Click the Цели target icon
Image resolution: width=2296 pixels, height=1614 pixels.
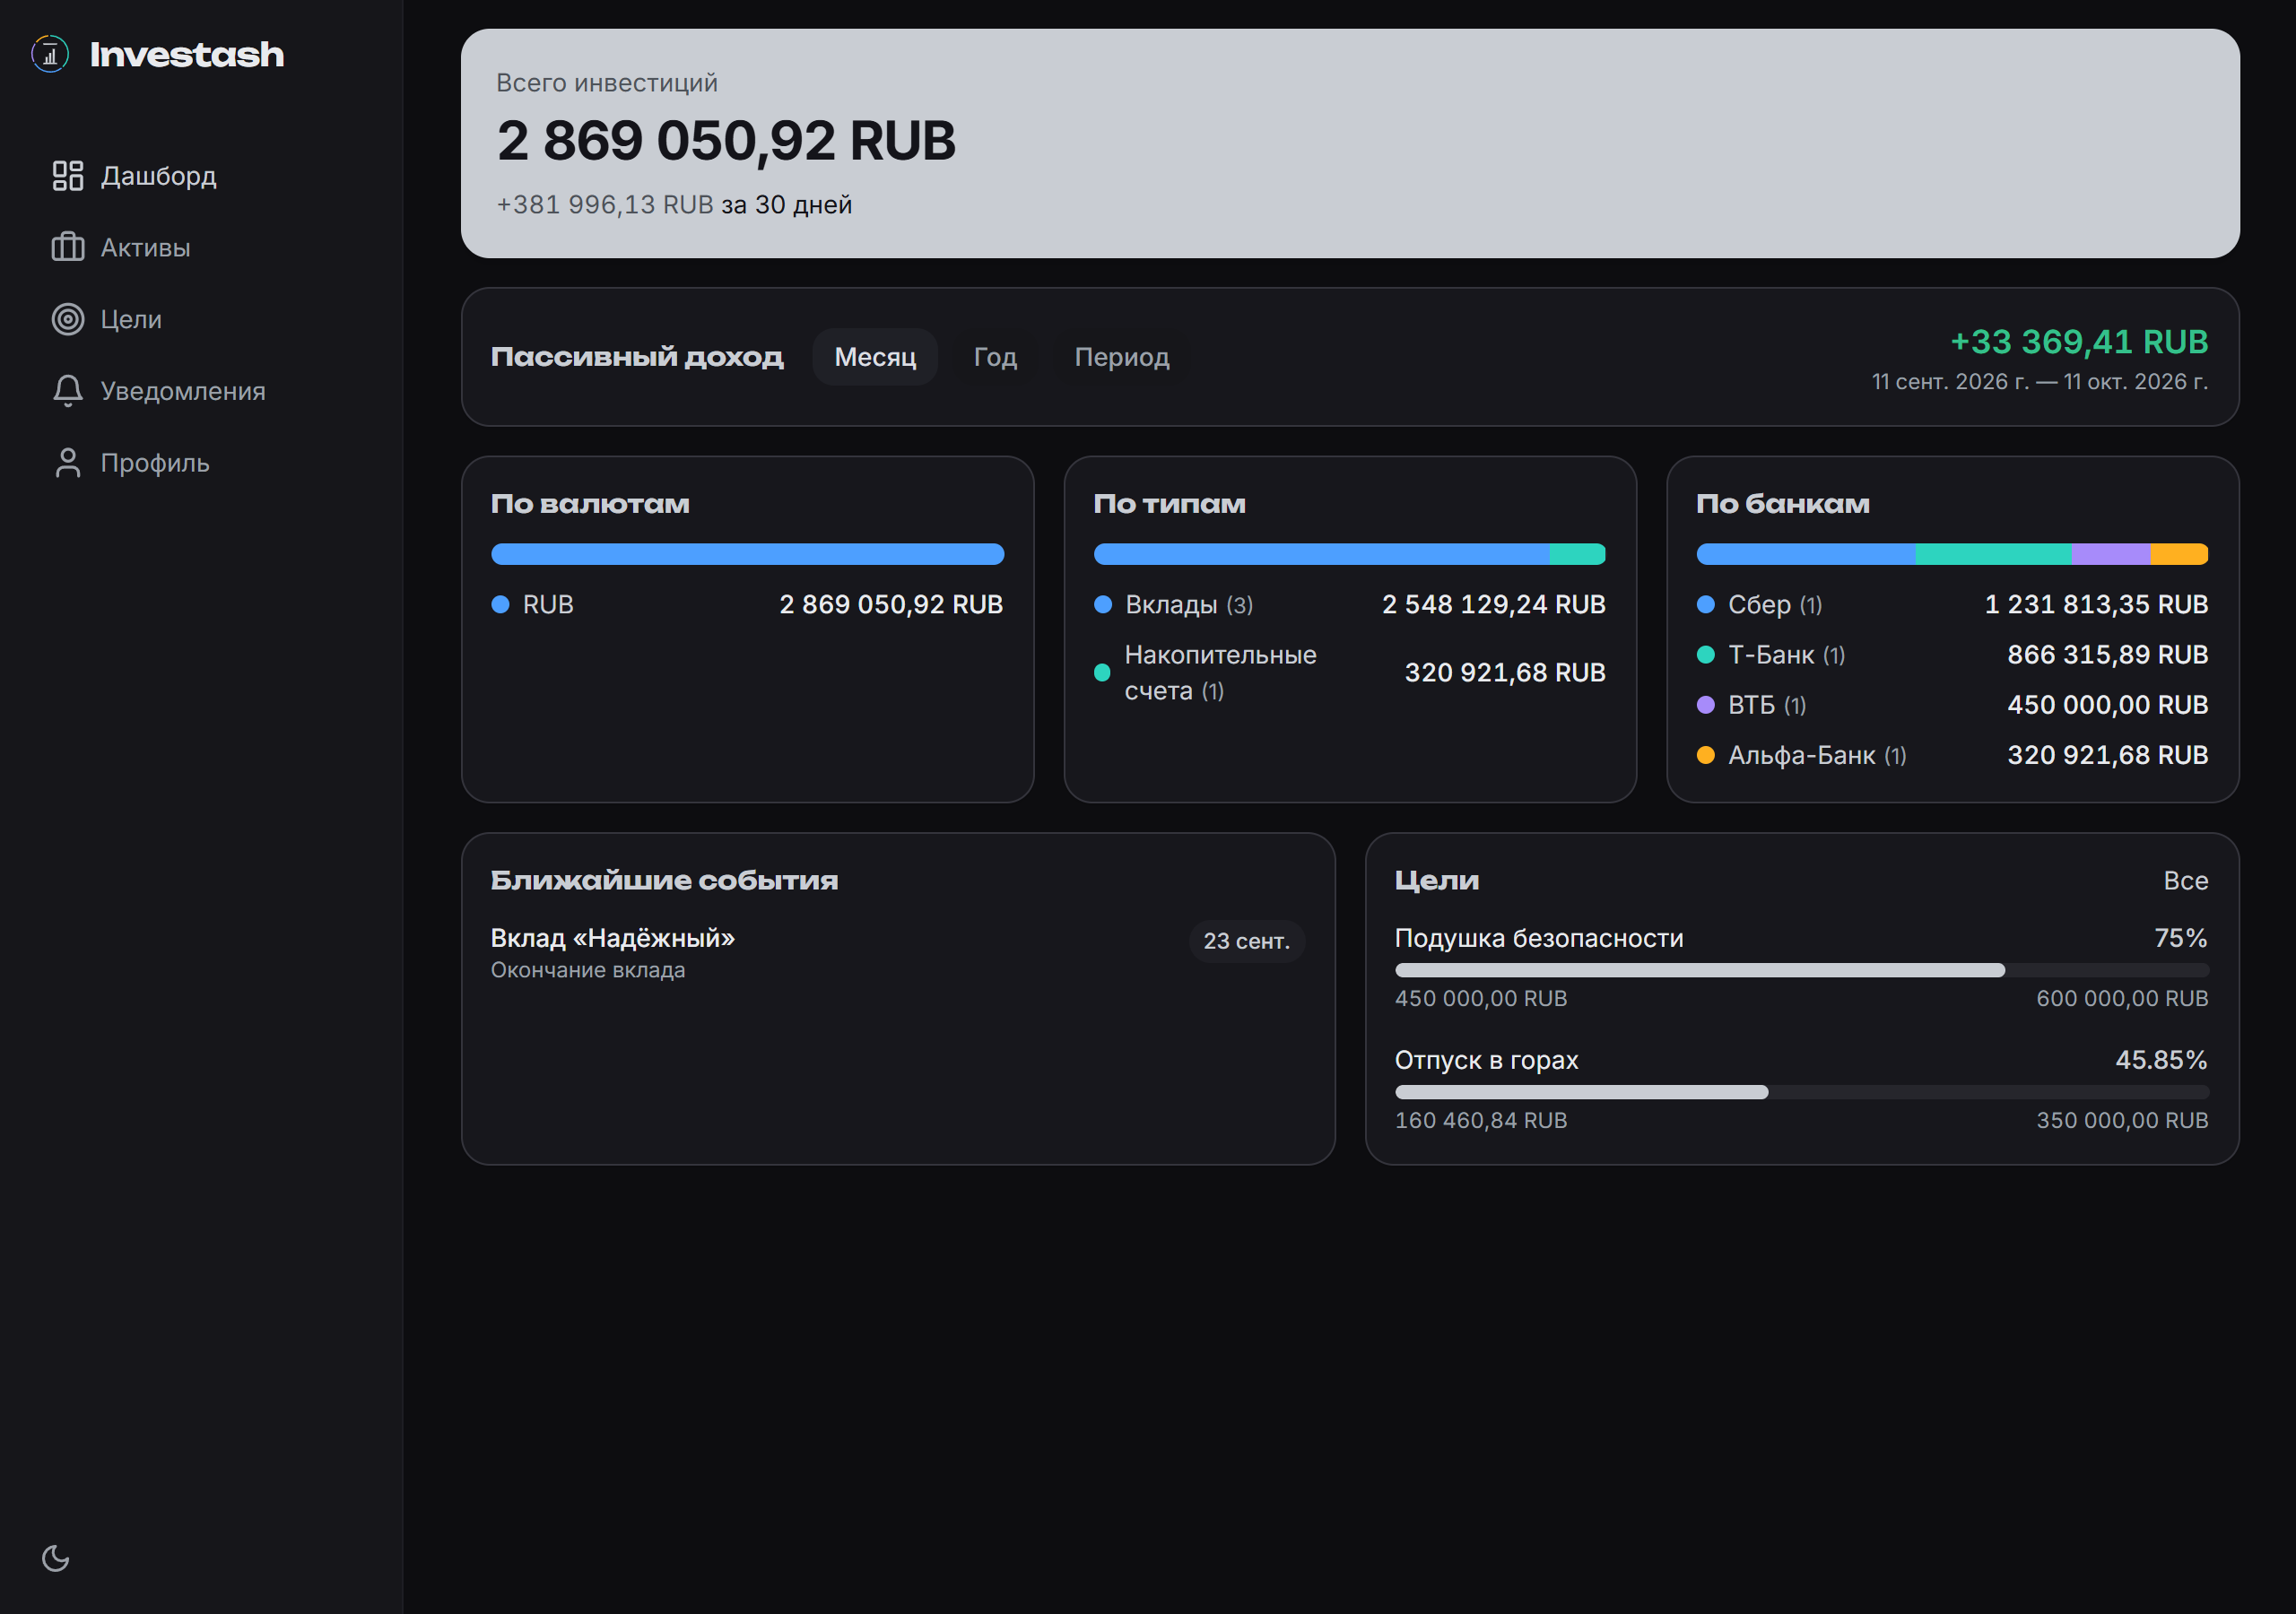click(x=68, y=319)
